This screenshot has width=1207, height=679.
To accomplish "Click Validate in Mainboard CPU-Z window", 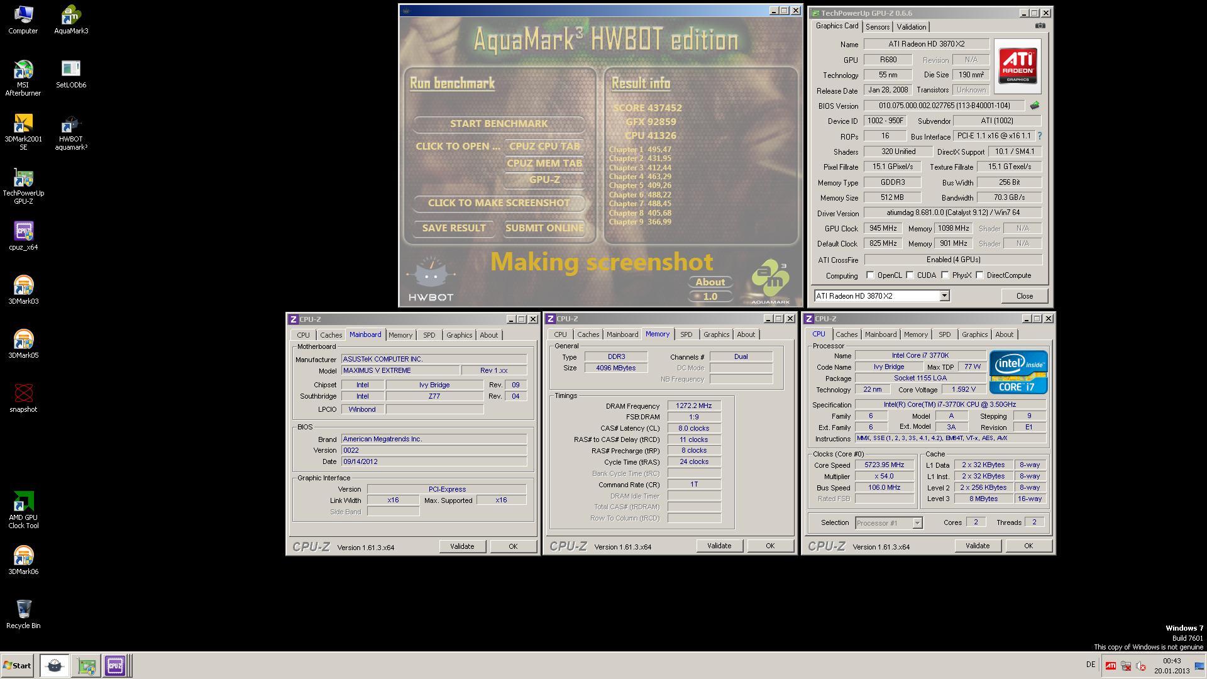I will click(462, 546).
